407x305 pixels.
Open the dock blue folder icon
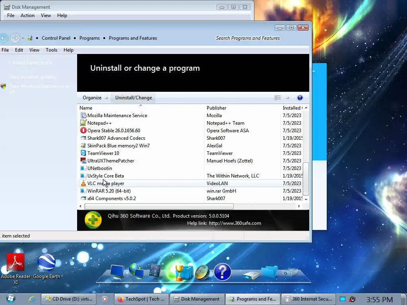click(x=269, y=272)
